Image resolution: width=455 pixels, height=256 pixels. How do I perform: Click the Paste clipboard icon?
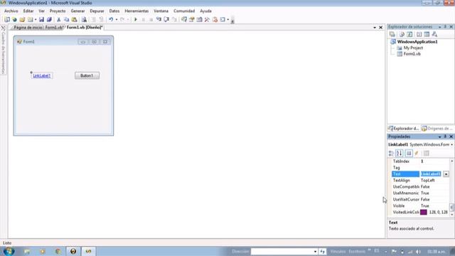tap(74, 19)
